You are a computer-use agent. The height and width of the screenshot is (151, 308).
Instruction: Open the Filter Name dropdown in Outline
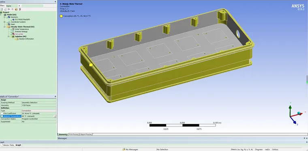pos(19,6)
